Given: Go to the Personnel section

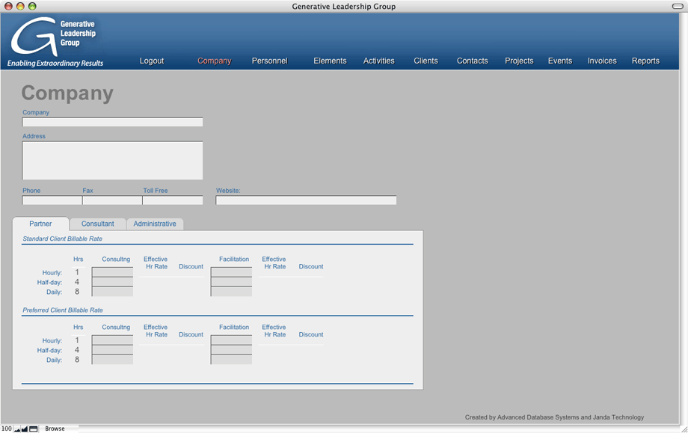Looking at the screenshot, I should 269,61.
